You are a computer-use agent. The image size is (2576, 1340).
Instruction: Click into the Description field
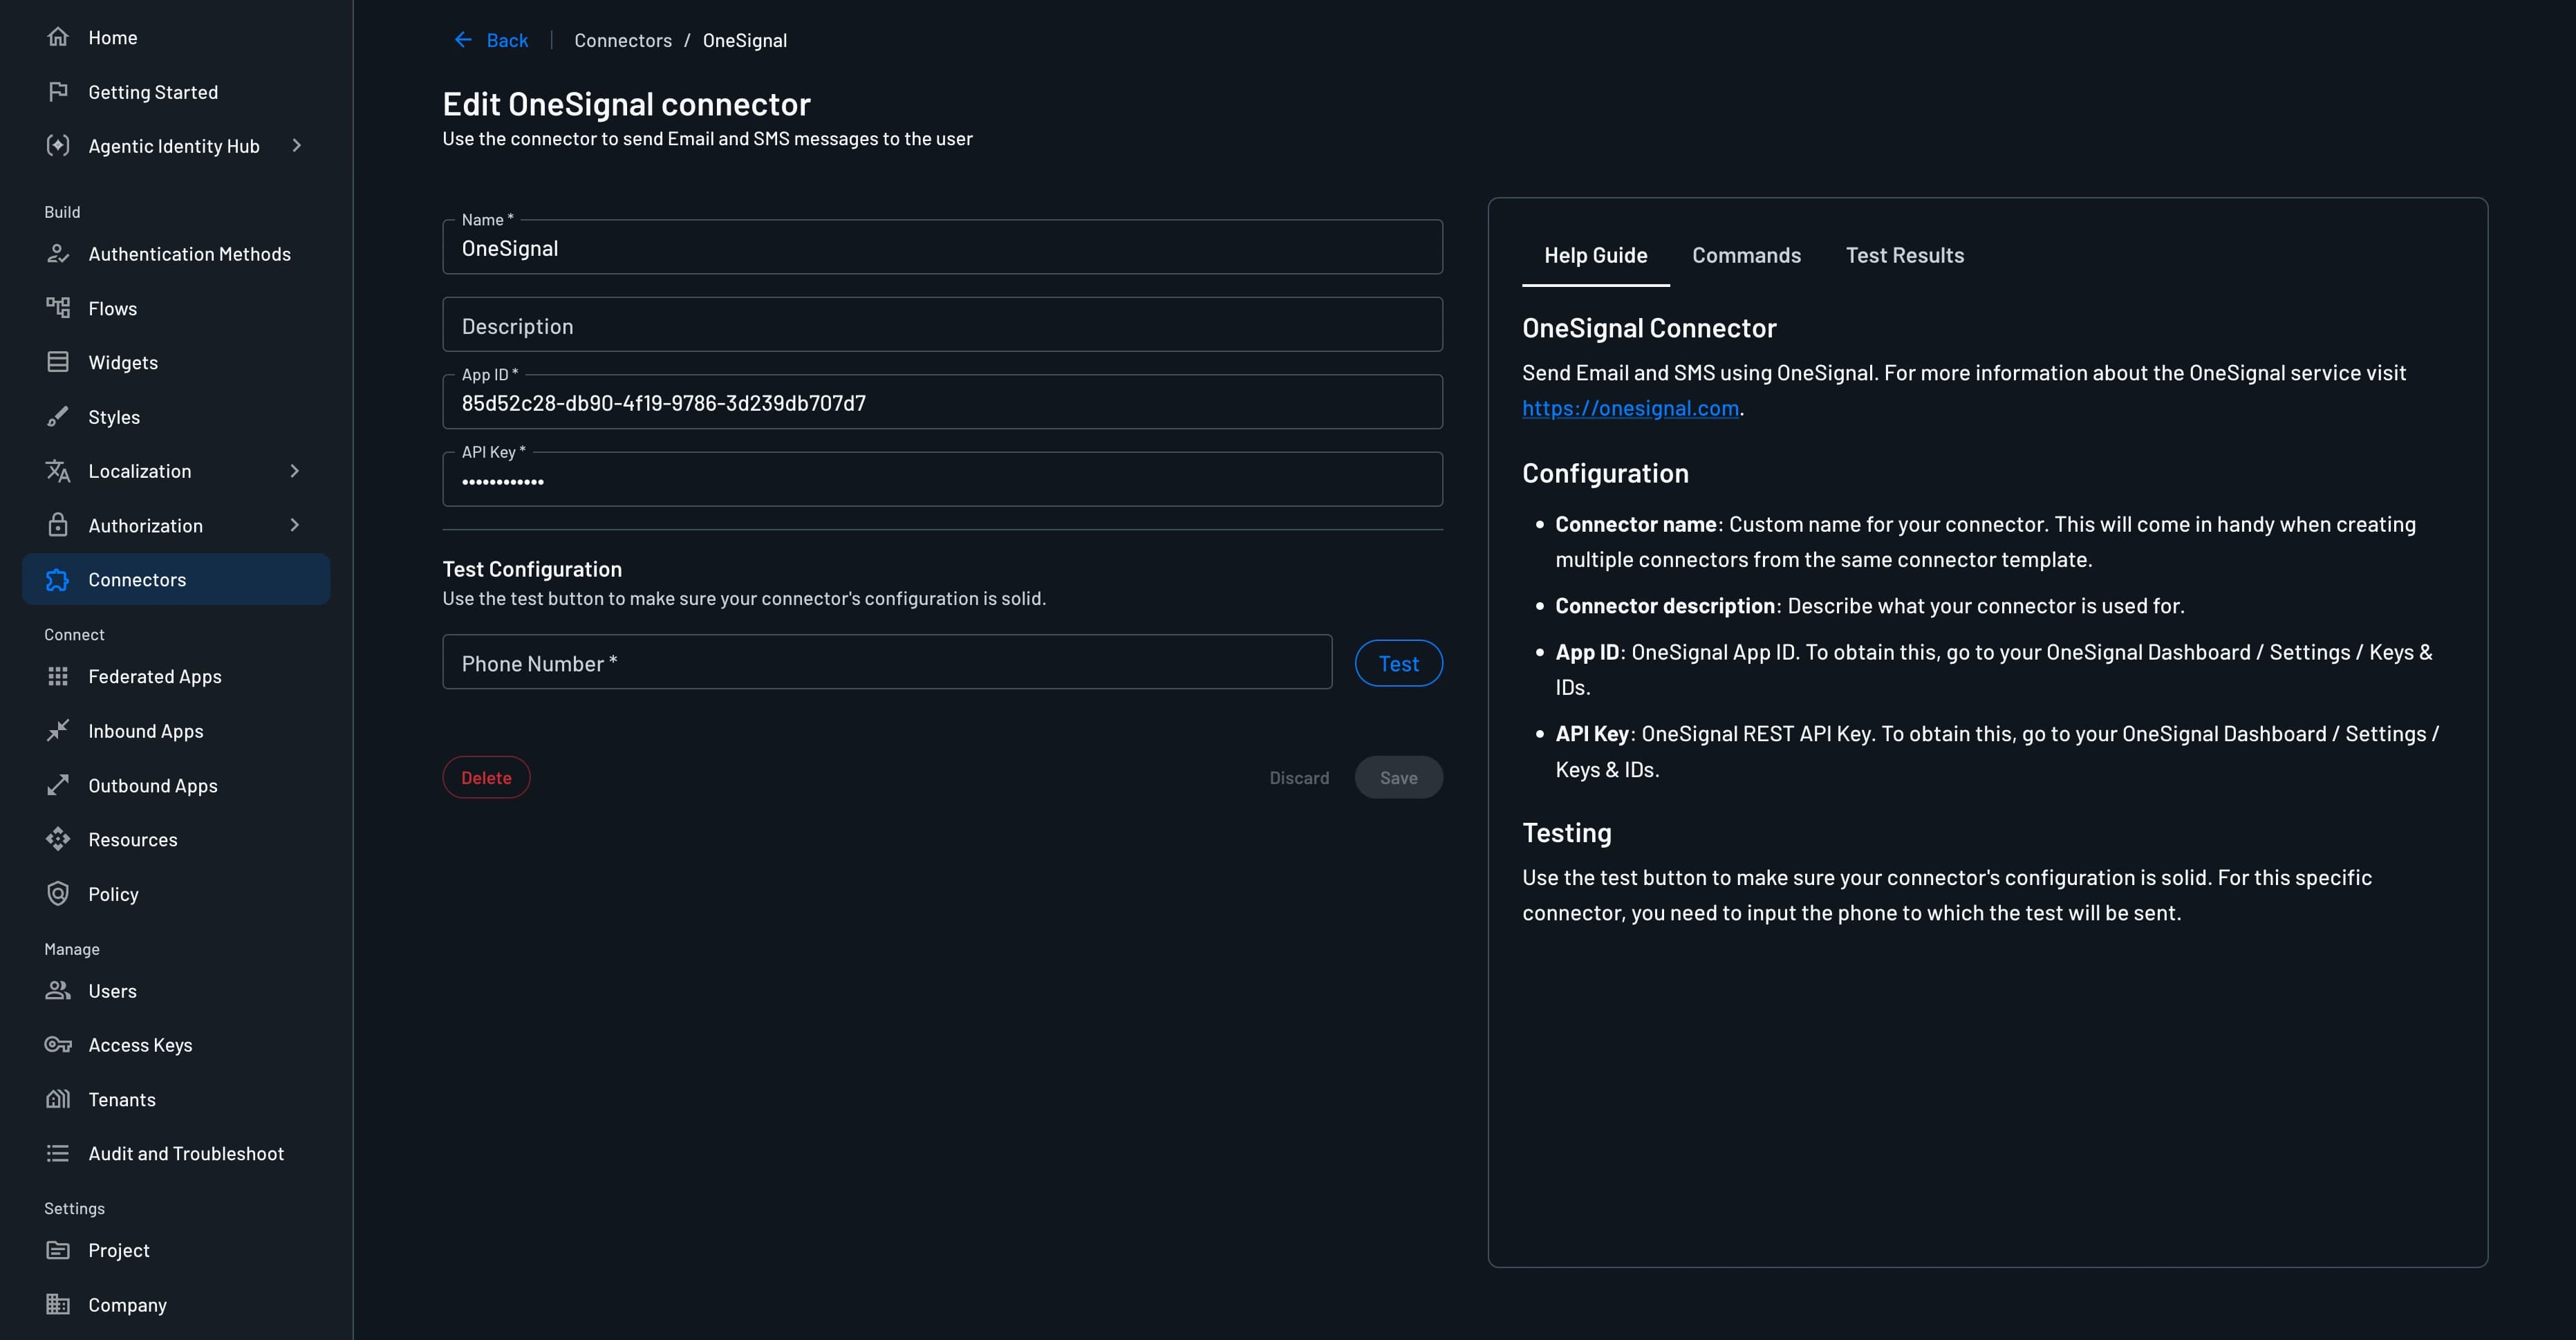(x=942, y=325)
